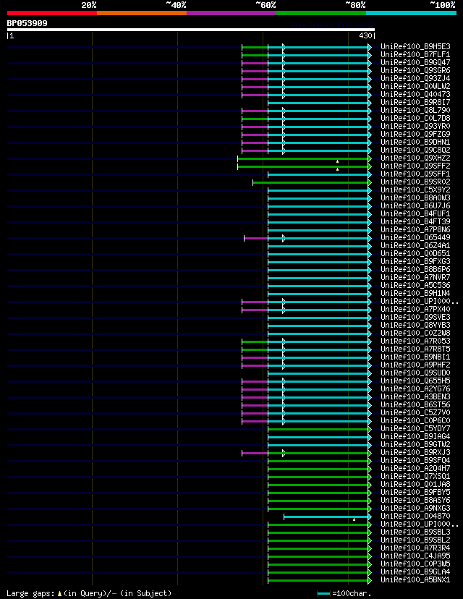The height and width of the screenshot is (599, 463).
Task: Click the green alignment bar for UniRef100_Q9XHZ2
Action: 303,158
